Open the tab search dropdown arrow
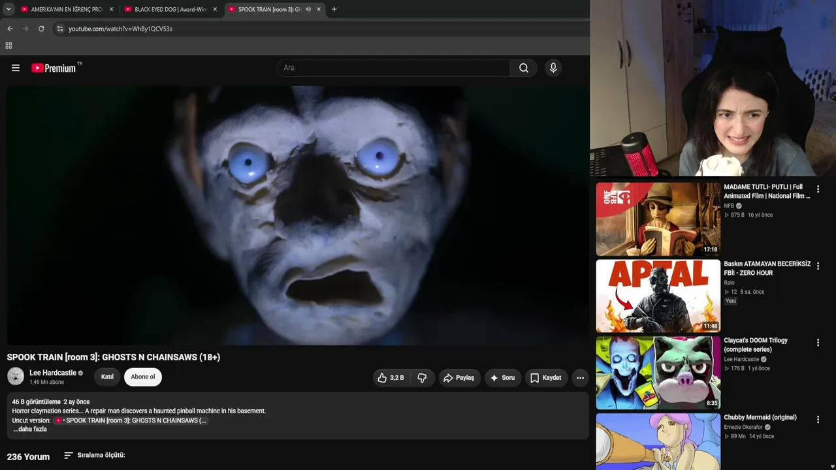836x470 pixels. [8, 10]
